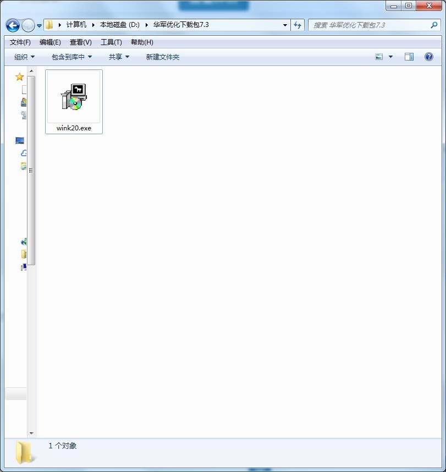The image size is (446, 472).
Task: Click the Favorites star in the sidebar
Action: 20,76
